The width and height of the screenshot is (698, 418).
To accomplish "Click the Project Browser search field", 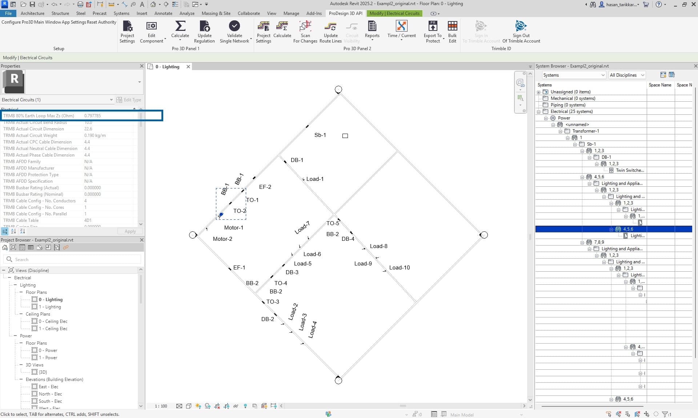I will pyautogui.click(x=73, y=259).
